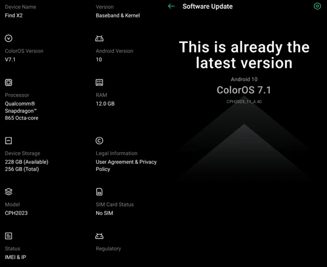The width and height of the screenshot is (327, 267).
Task: Select the CPH2023 model value
Action: click(x=16, y=213)
